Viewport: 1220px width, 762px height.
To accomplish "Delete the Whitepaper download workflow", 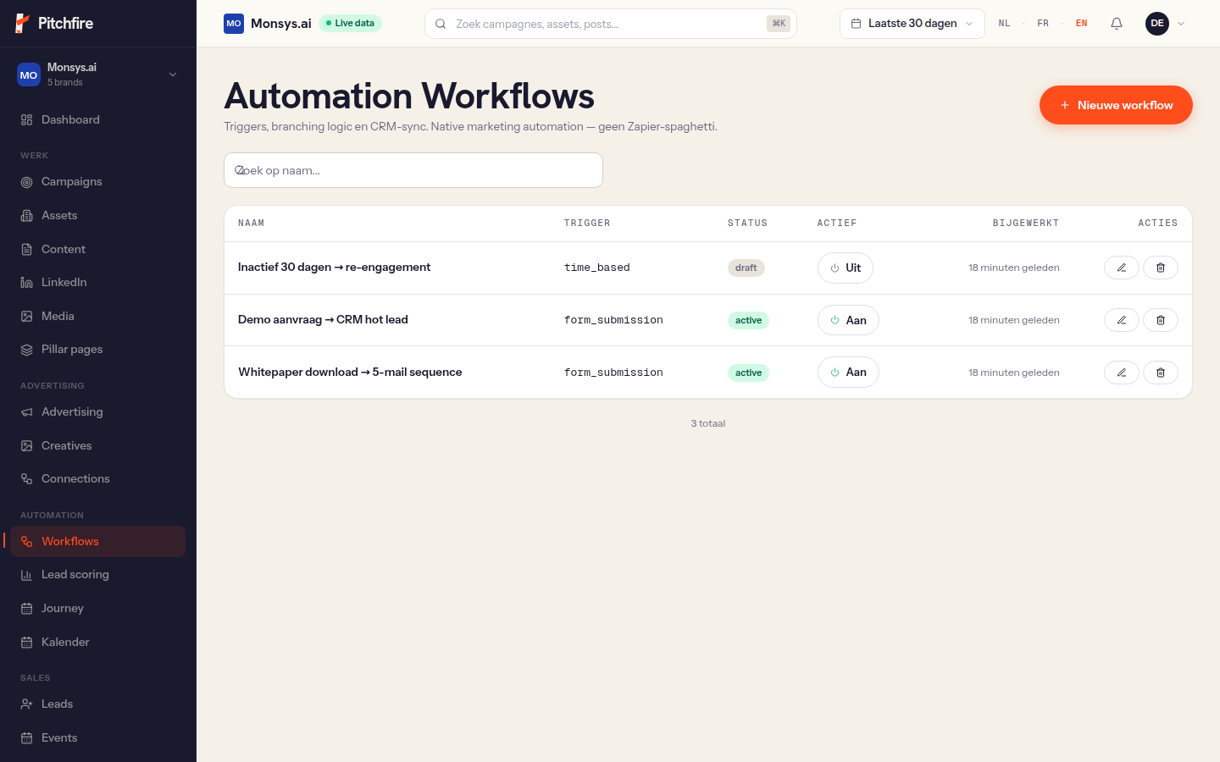I will (1161, 373).
